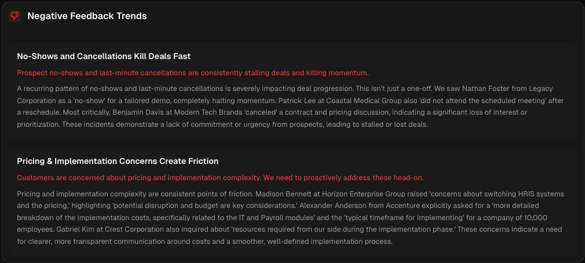Click the red thumbs-down icon

pos(14,16)
